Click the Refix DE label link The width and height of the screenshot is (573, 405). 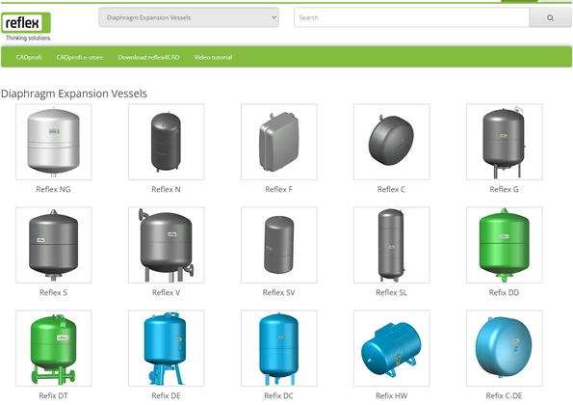(x=166, y=395)
